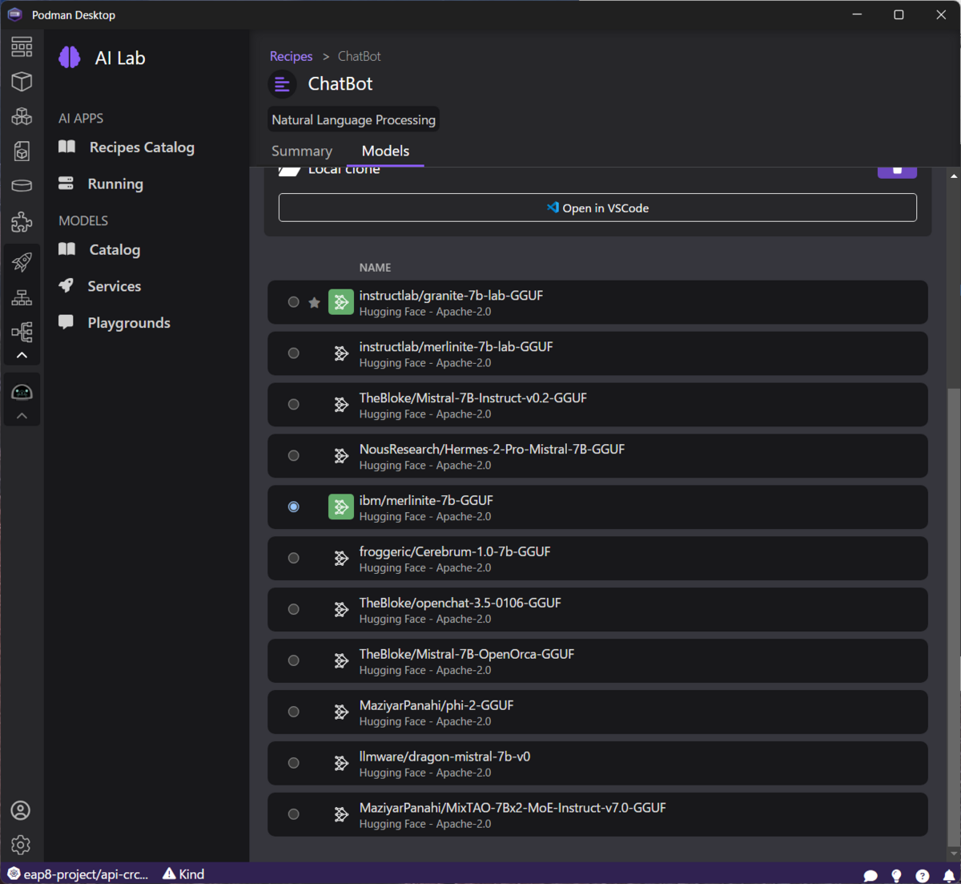Open the network nodes icon in rail
961x884 pixels.
[x=22, y=297]
